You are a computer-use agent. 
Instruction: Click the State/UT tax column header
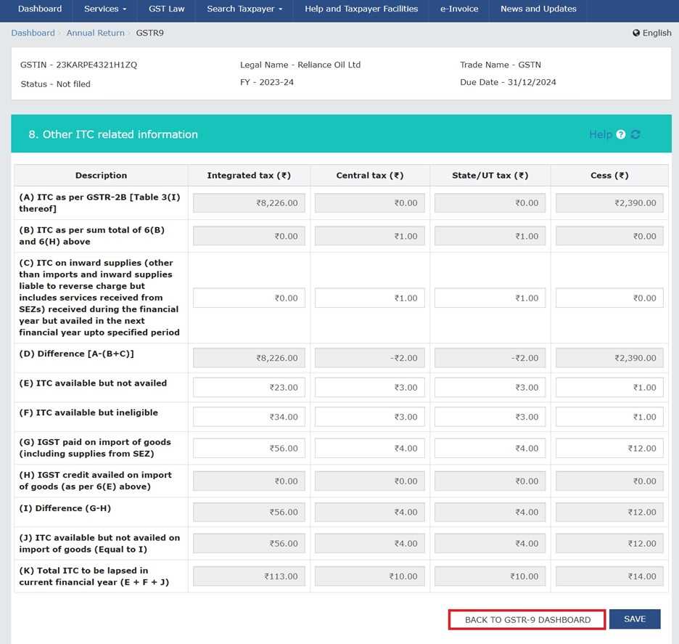click(x=490, y=176)
